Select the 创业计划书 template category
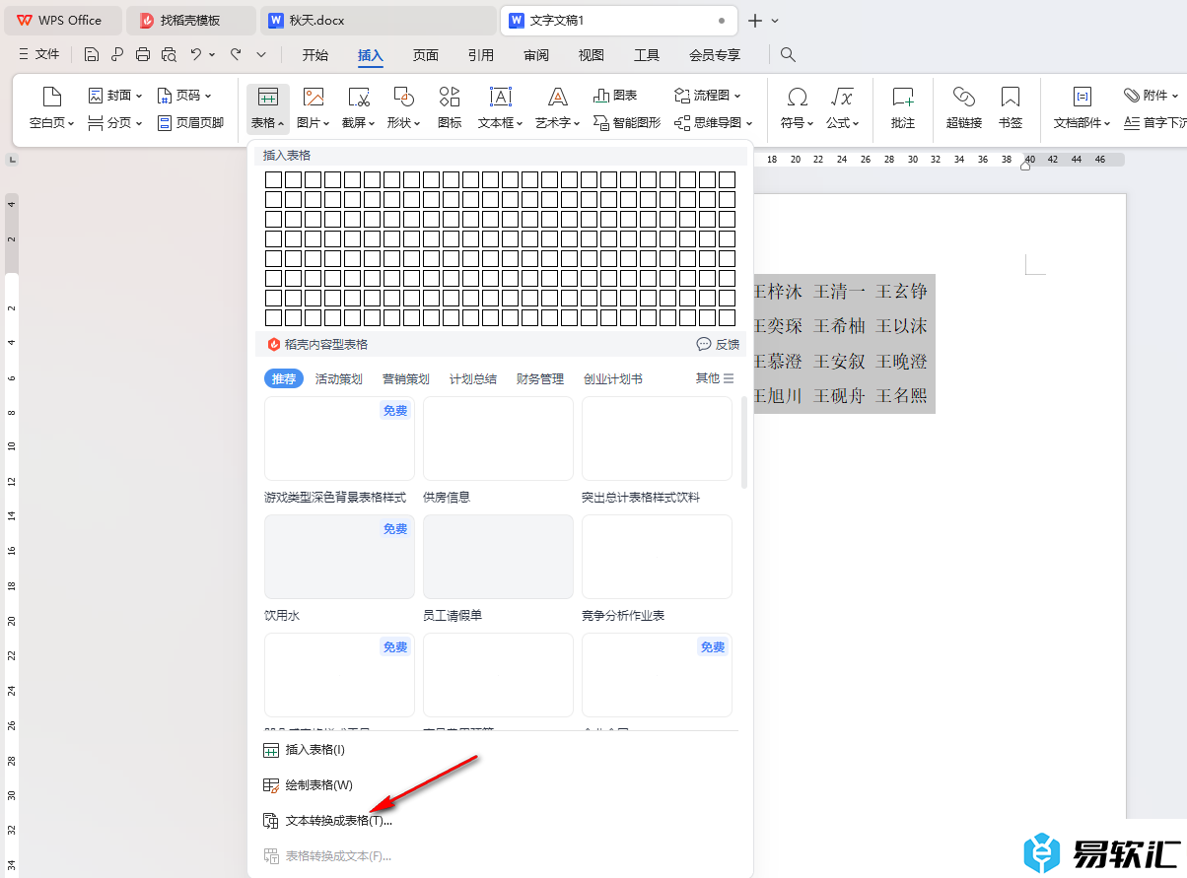This screenshot has width=1187, height=878. pos(613,378)
